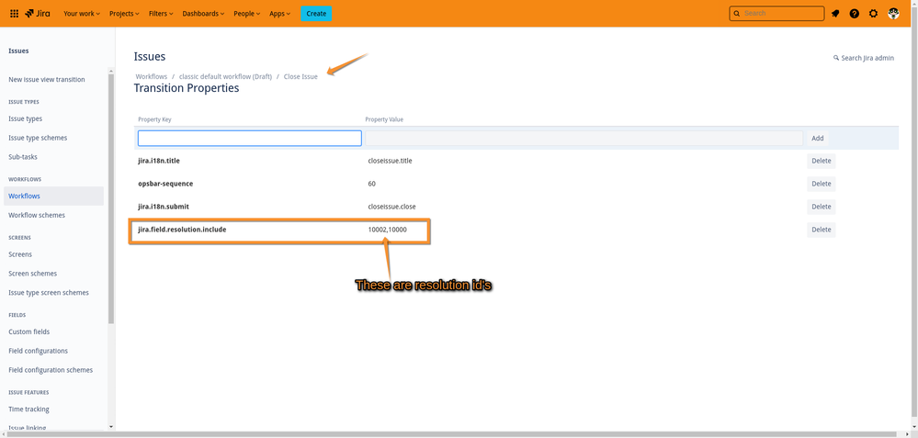This screenshot has width=918, height=438.
Task: Click the opsbar-sequence key text
Action: click(x=165, y=184)
